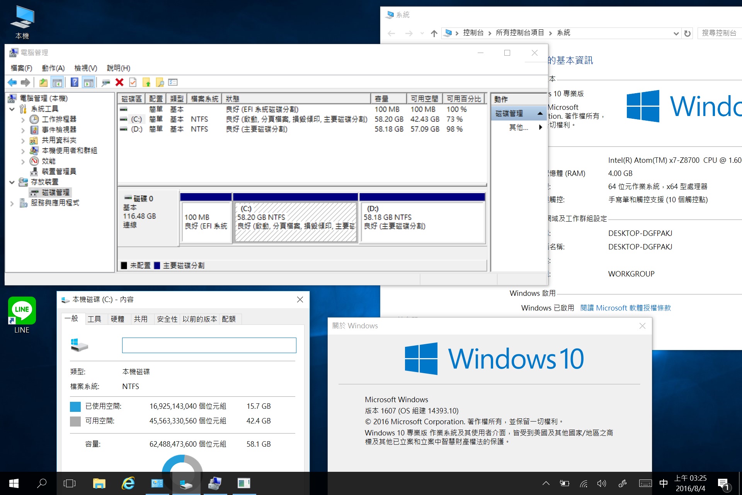Image resolution: width=742 pixels, height=495 pixels.
Task: Click the disk connection icon left of the red X
Action: [106, 82]
